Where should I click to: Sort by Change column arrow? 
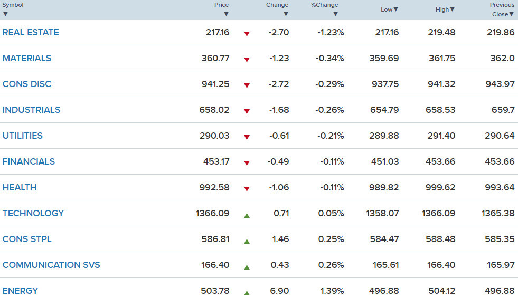(286, 14)
